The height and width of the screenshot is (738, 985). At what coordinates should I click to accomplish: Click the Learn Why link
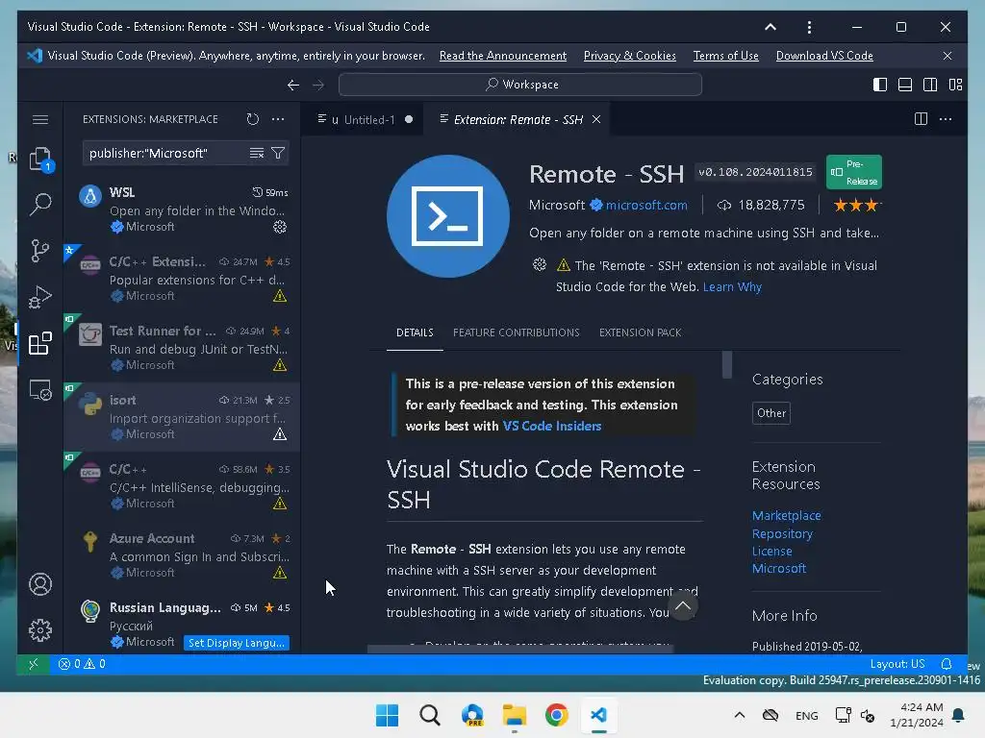coord(732,286)
